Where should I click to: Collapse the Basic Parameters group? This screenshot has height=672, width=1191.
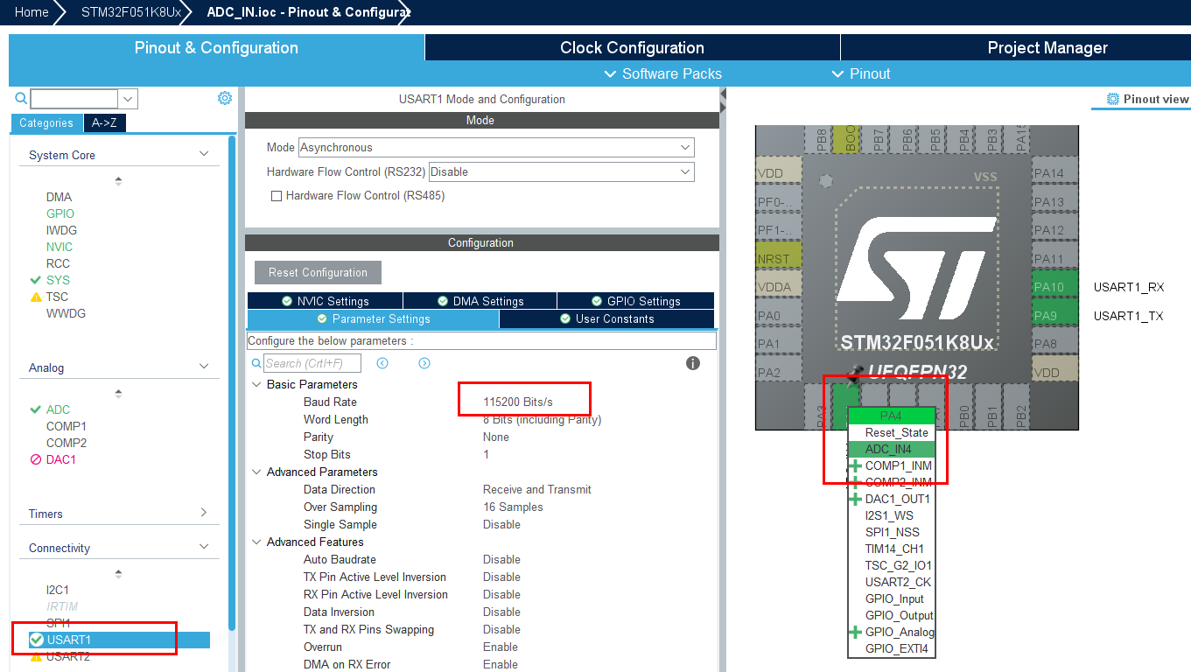(x=256, y=384)
